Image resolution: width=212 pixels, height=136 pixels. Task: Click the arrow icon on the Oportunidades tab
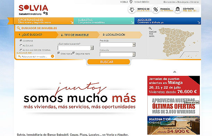[72, 22]
